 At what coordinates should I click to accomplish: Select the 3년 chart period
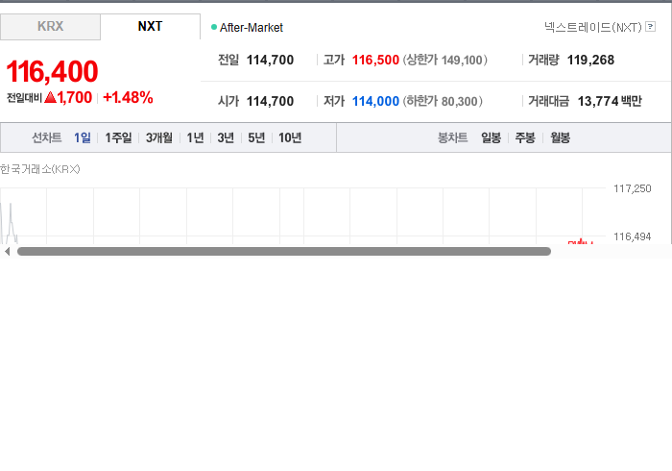226,137
